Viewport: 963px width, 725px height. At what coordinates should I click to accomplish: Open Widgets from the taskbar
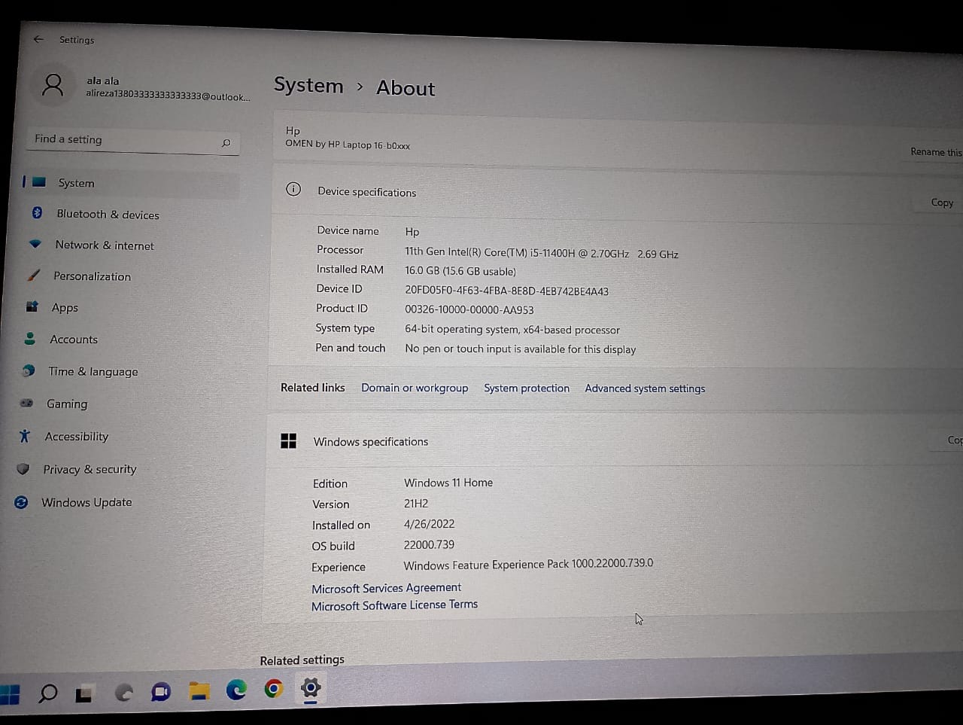click(123, 692)
